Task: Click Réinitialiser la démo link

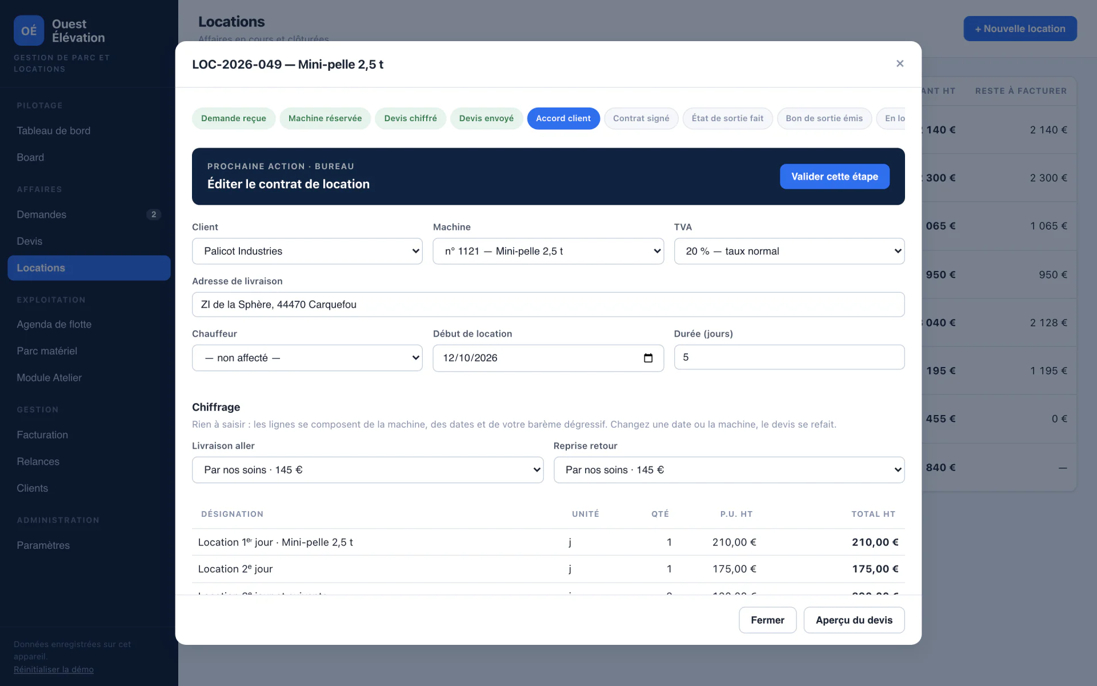Action: tap(54, 669)
